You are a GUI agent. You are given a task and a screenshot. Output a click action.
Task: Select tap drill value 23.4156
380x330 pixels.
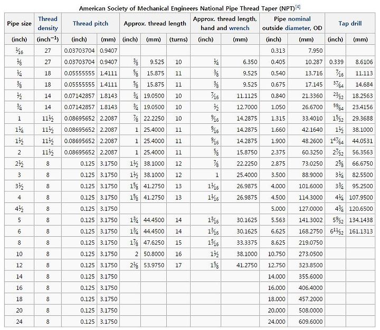point(362,107)
